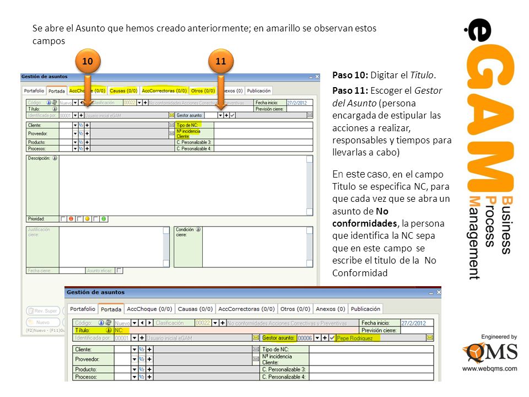Click Condición cierre info icon

click(x=198, y=229)
